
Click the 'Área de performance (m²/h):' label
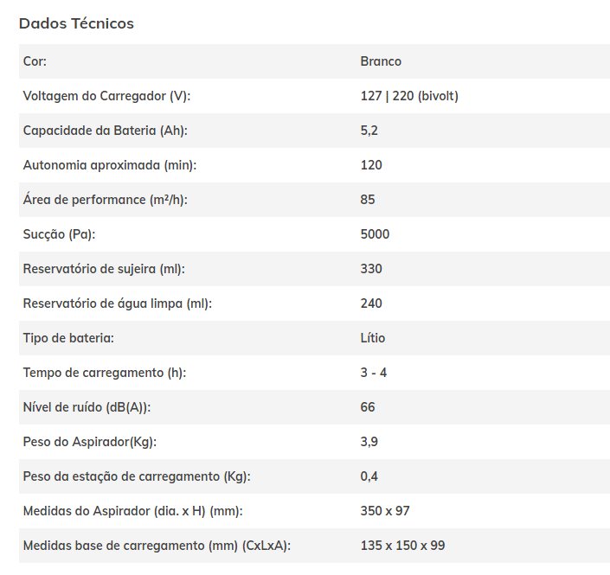click(105, 200)
